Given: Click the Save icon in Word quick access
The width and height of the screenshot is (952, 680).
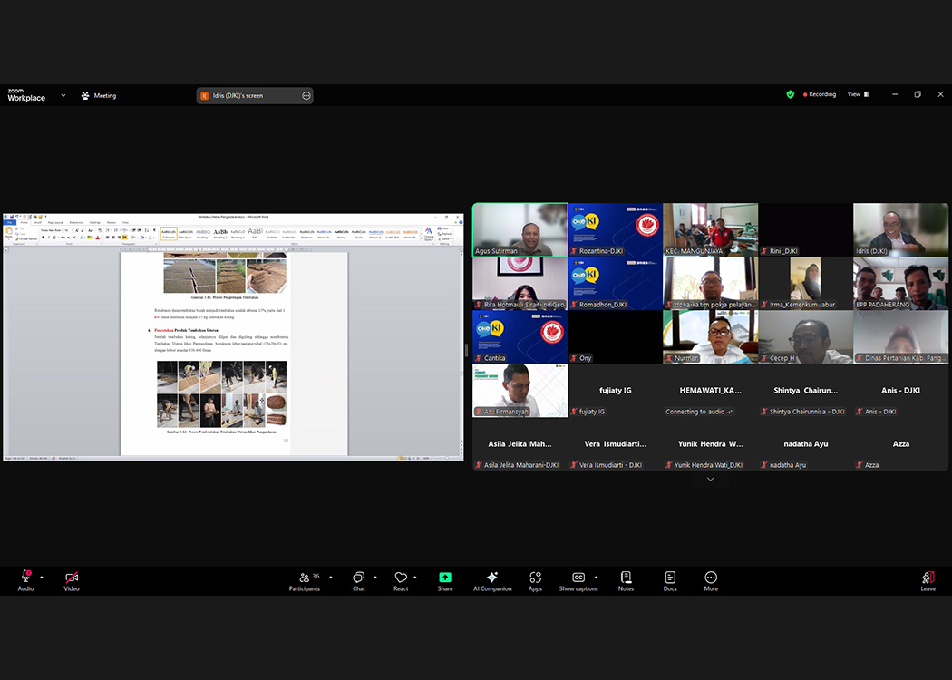Looking at the screenshot, I should tap(12, 217).
